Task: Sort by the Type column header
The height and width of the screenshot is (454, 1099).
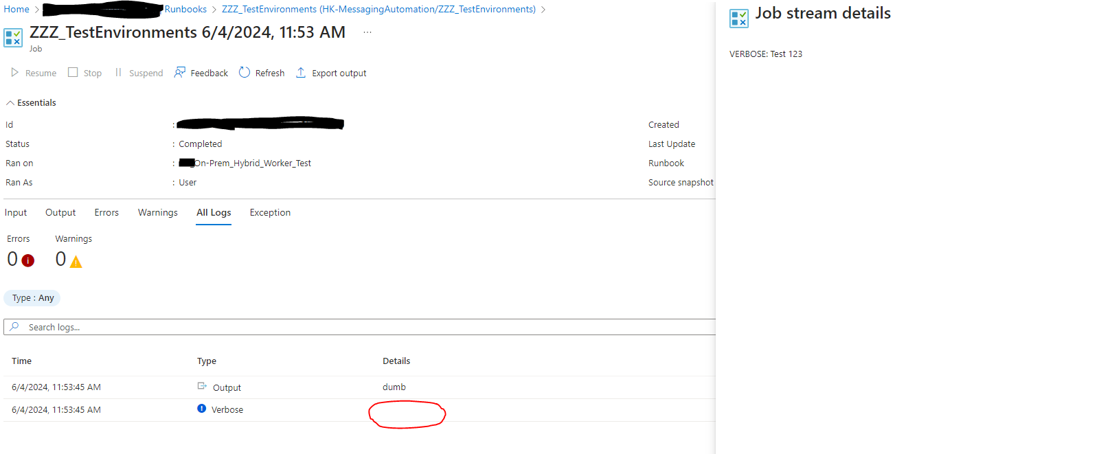Action: (x=207, y=361)
